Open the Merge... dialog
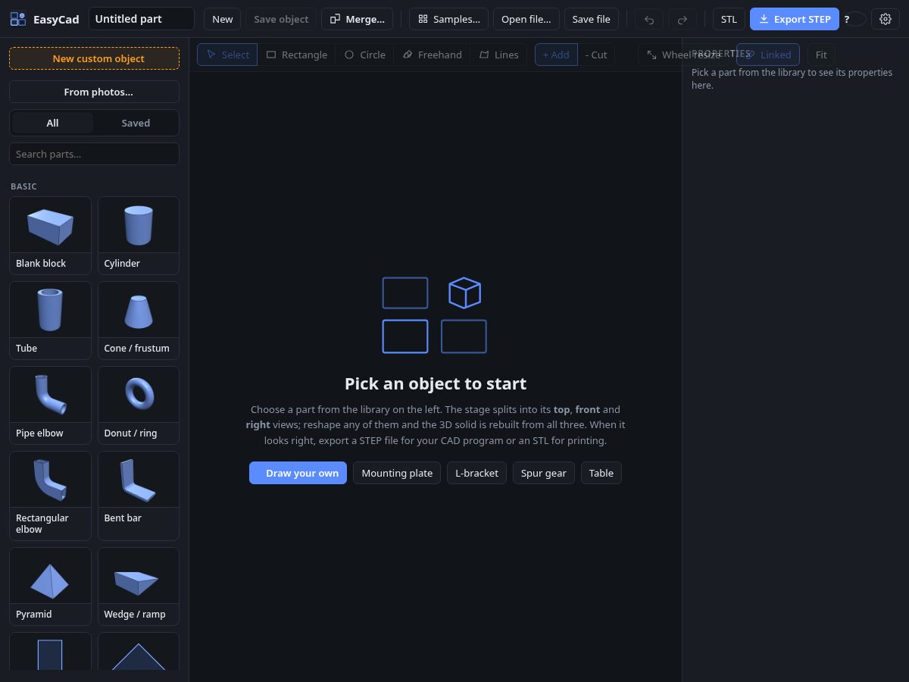The image size is (909, 682). tap(357, 19)
